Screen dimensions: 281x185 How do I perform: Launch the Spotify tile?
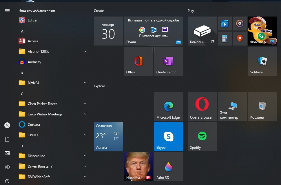point(202,137)
